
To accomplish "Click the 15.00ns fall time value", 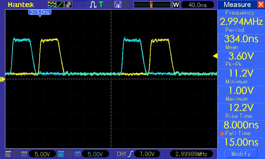I will tap(241, 142).
